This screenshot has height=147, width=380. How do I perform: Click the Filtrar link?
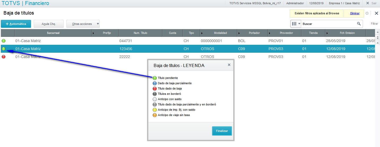(374, 24)
